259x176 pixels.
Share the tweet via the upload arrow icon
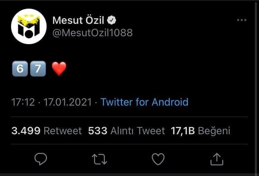click(x=217, y=159)
